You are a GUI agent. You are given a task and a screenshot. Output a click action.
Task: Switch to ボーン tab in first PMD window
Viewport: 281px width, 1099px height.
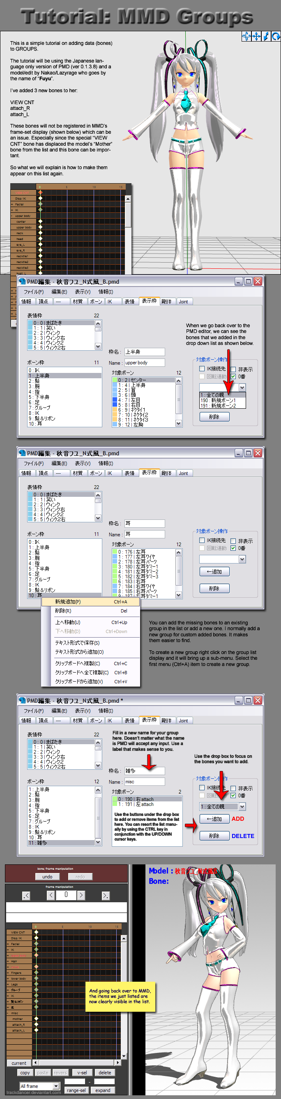click(x=96, y=302)
